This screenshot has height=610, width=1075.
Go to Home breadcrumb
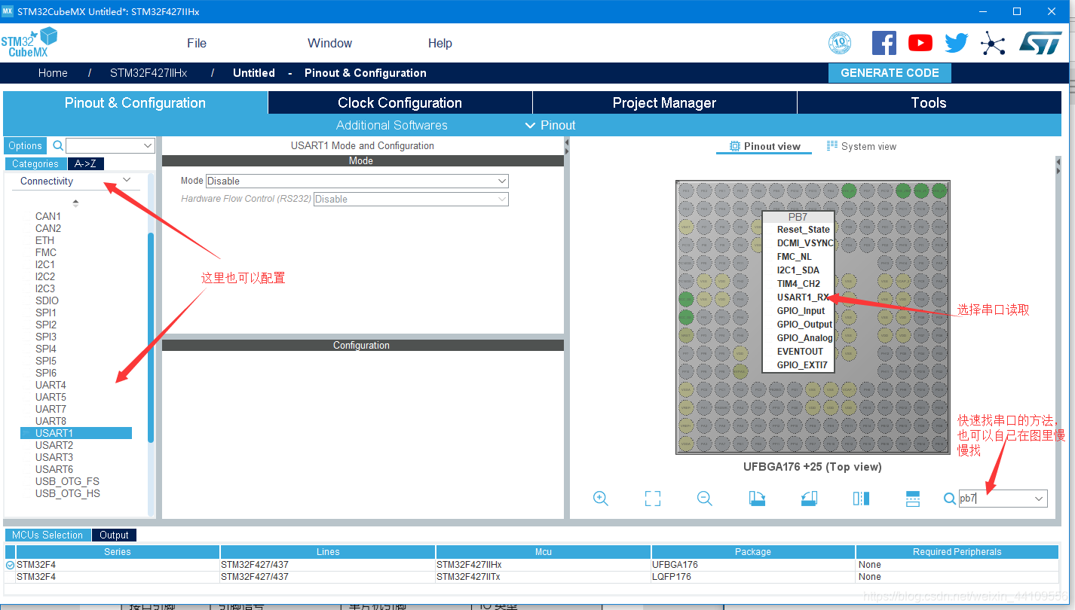click(53, 73)
